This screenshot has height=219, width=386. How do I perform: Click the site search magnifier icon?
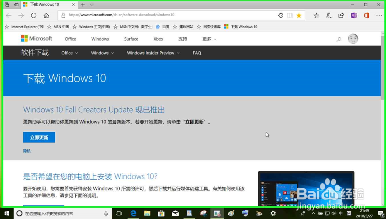point(339,39)
